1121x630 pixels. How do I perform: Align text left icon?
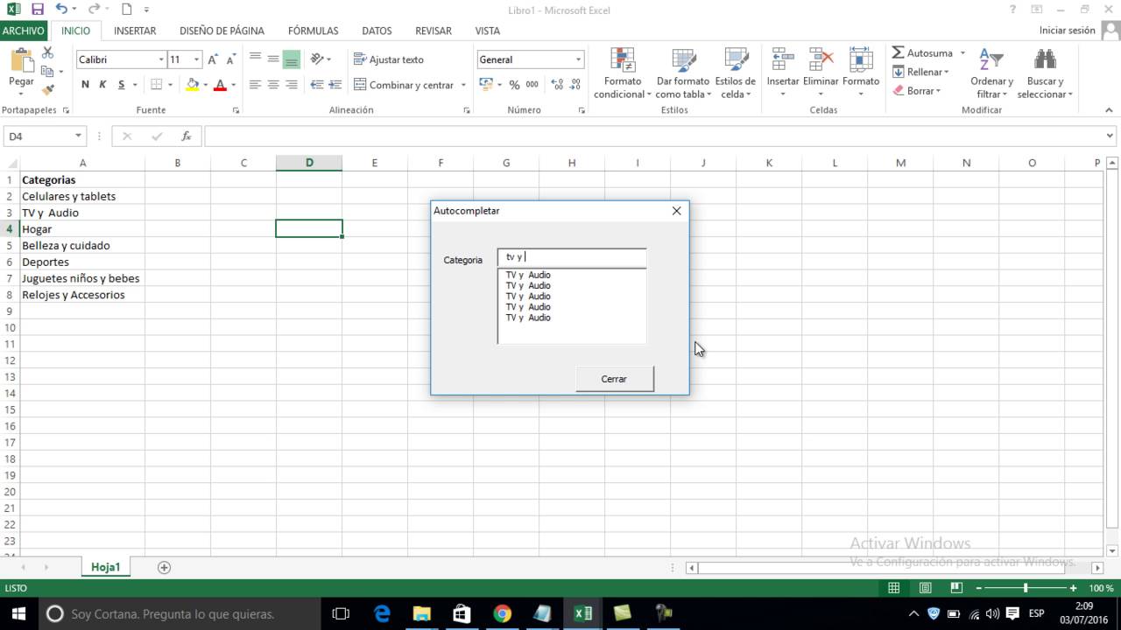tap(256, 85)
